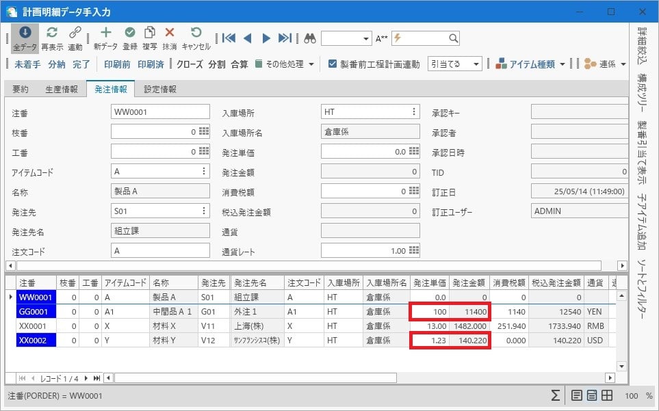The height and width of the screenshot is (411, 659).
Task: Click the 複写 copy icon
Action: point(150,33)
